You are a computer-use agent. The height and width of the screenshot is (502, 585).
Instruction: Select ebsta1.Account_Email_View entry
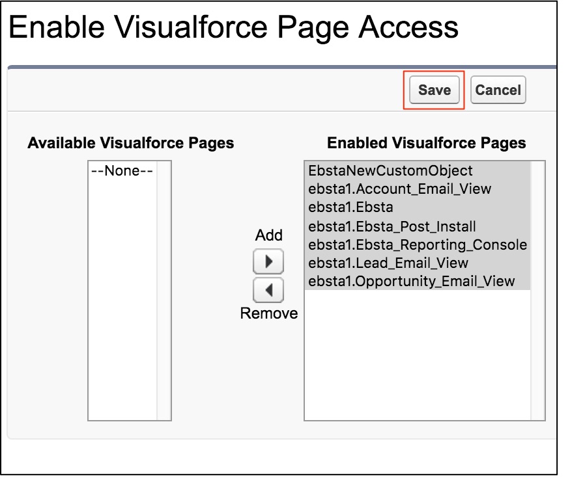point(399,189)
